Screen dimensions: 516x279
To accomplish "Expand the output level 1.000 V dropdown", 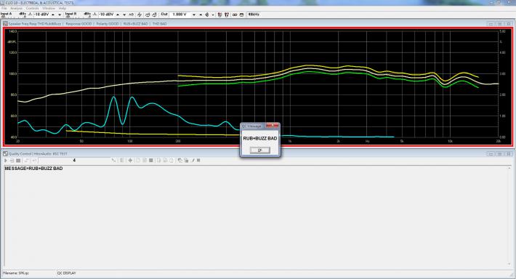I will tap(194, 15).
